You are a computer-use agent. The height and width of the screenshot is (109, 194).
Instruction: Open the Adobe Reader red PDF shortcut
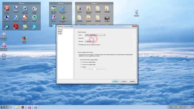(x=16, y=27)
